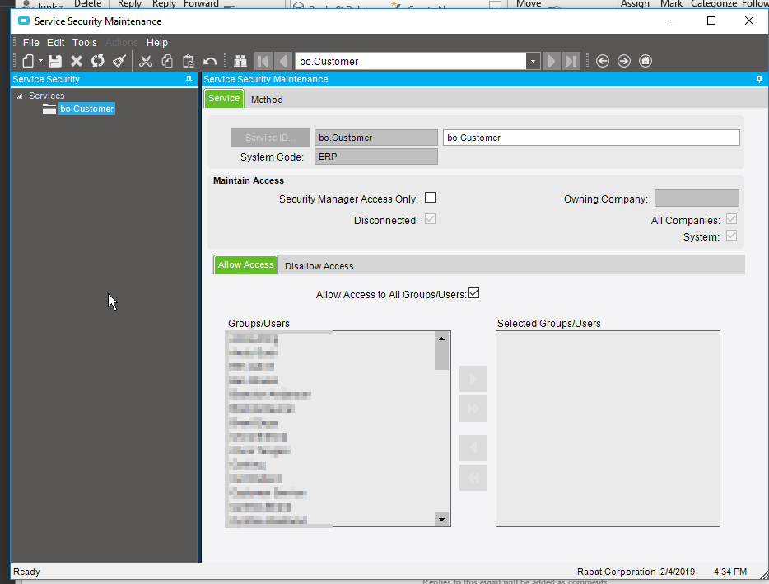The width and height of the screenshot is (769, 584).
Task: Switch to the Service tab
Action: 224,98
